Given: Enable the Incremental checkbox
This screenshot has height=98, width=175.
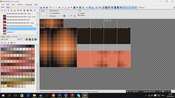Looking at the screenshot, I should pos(50,13).
